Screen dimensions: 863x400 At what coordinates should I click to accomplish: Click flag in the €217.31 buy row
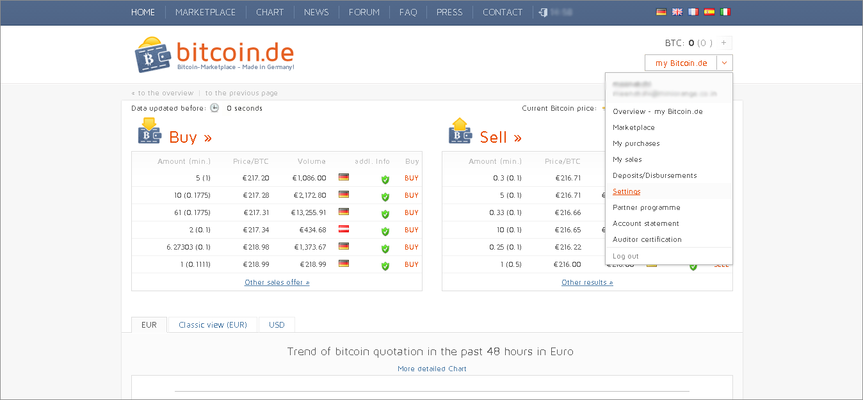(344, 212)
